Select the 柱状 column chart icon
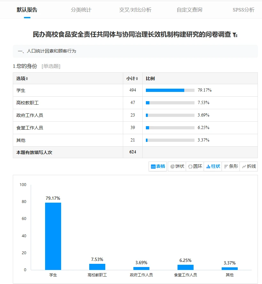The height and width of the screenshot is (284, 262). pos(213,166)
